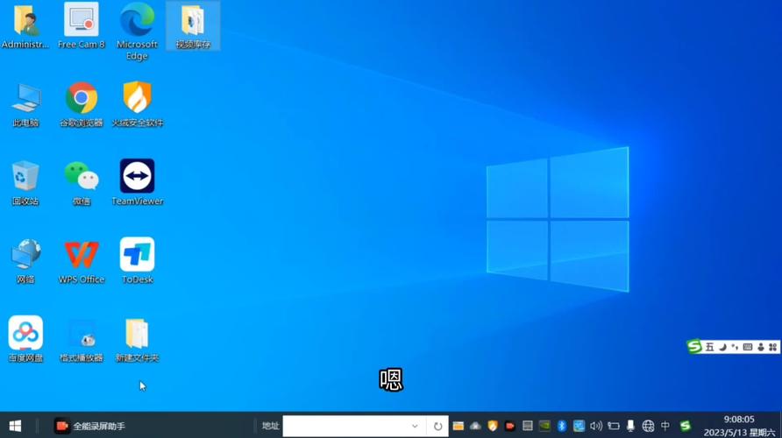This screenshot has width=782, height=438.
Task: Open the volume speaker tray icon
Action: pyautogui.click(x=596, y=426)
